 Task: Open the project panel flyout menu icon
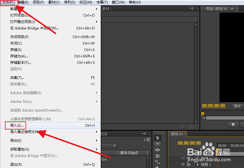(x=144, y=133)
